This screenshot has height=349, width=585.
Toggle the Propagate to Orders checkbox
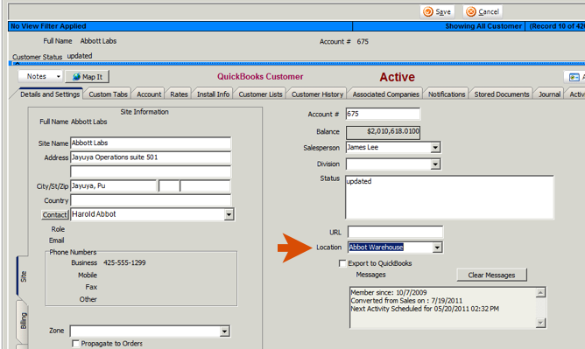75,343
